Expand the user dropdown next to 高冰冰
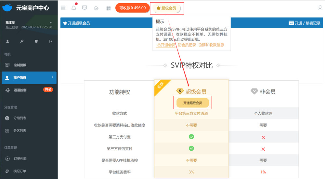The image size is (325, 179). click(x=51, y=23)
